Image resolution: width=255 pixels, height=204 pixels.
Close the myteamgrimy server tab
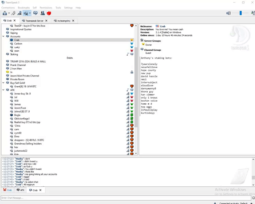click(73, 21)
